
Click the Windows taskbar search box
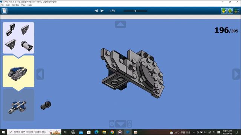(x=34, y=132)
